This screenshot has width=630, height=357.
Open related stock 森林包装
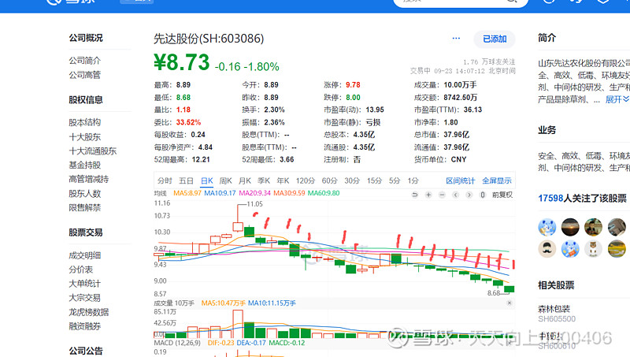coord(554,309)
